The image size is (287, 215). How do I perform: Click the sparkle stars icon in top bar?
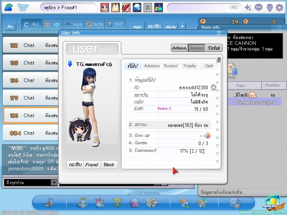248,8
